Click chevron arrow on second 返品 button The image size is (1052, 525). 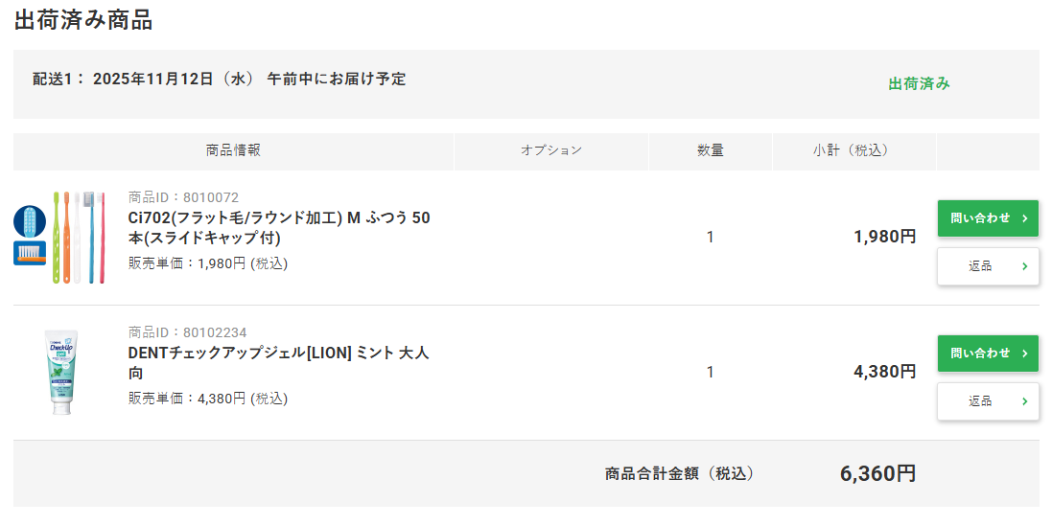click(x=1024, y=401)
